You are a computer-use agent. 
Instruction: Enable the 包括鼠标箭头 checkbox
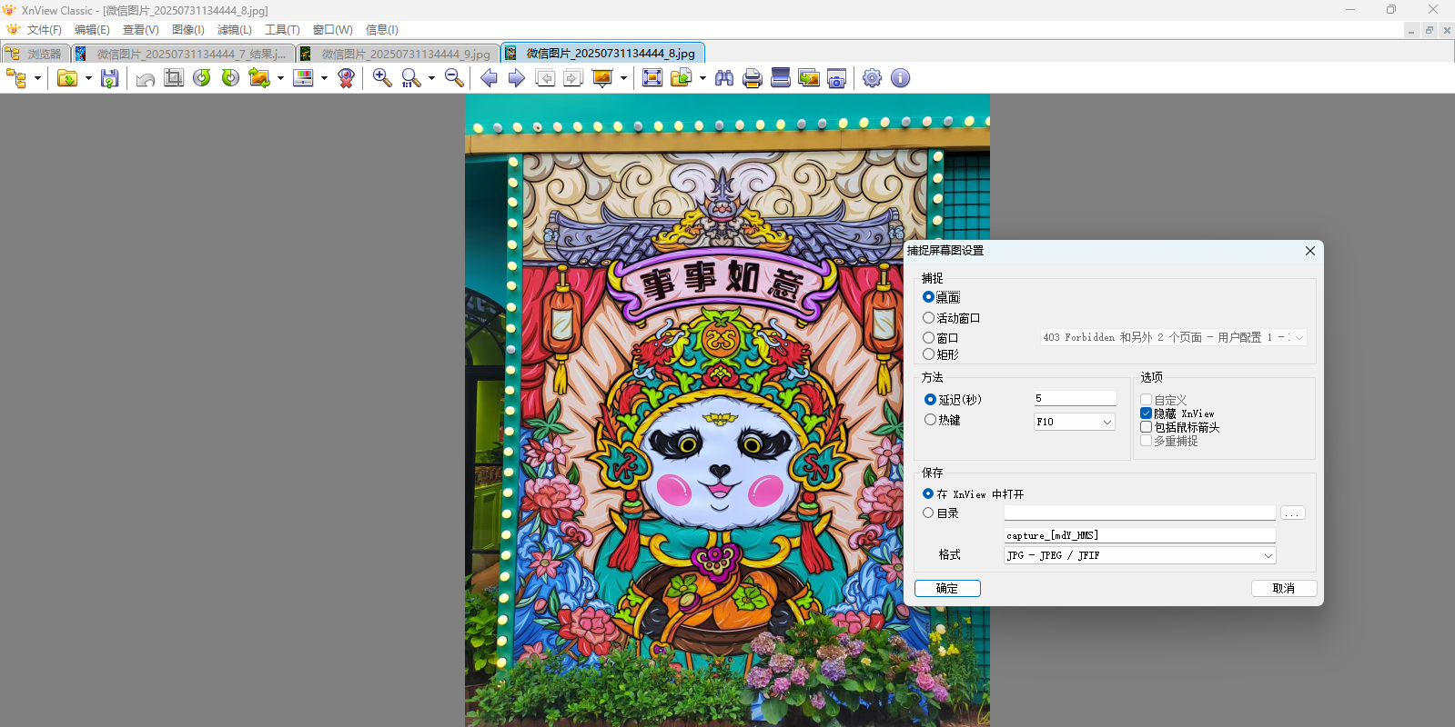1147,427
